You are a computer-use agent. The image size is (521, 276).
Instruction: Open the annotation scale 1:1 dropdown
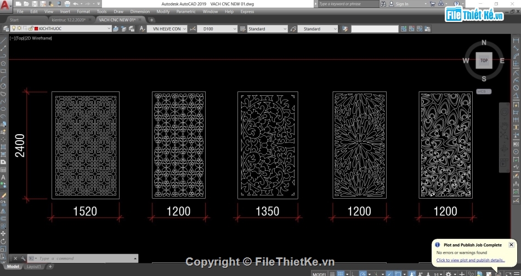coord(439,274)
